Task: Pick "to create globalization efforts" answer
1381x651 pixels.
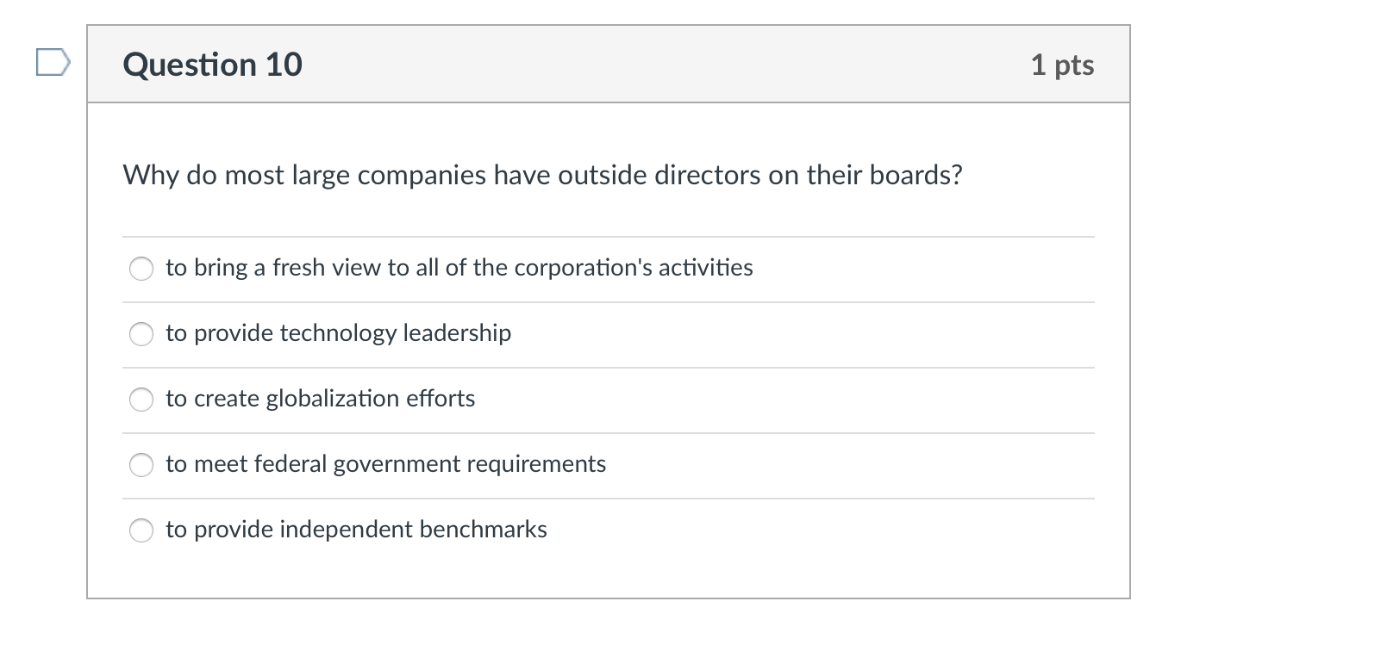Action: pos(141,399)
